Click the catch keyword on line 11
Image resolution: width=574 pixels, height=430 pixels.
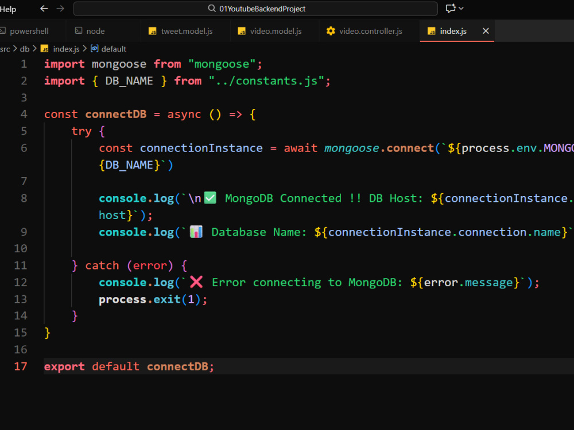[102, 265]
